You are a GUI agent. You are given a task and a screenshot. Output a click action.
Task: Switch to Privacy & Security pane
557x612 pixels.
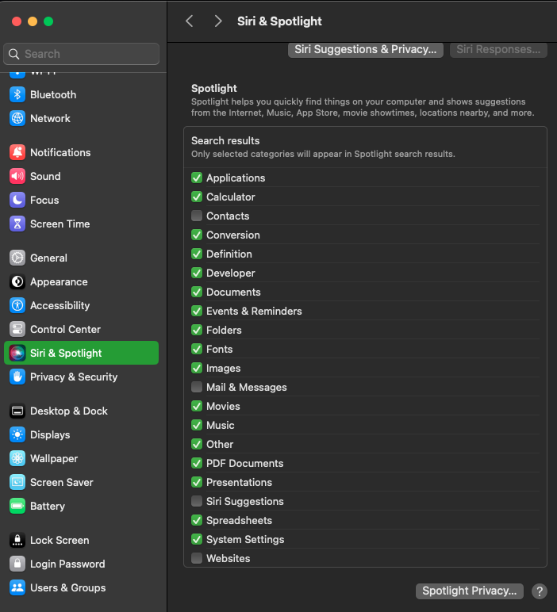[x=74, y=377]
